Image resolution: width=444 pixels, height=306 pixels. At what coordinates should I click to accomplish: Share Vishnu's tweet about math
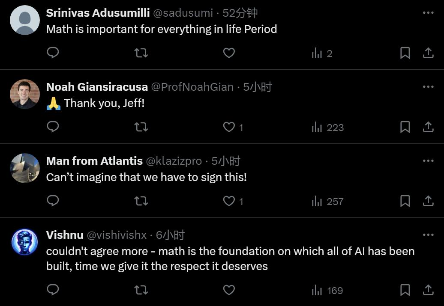(428, 290)
